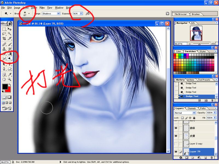This screenshot has width=219, height=164.
Task: Open the Filter menu
Action: (x=42, y=8)
